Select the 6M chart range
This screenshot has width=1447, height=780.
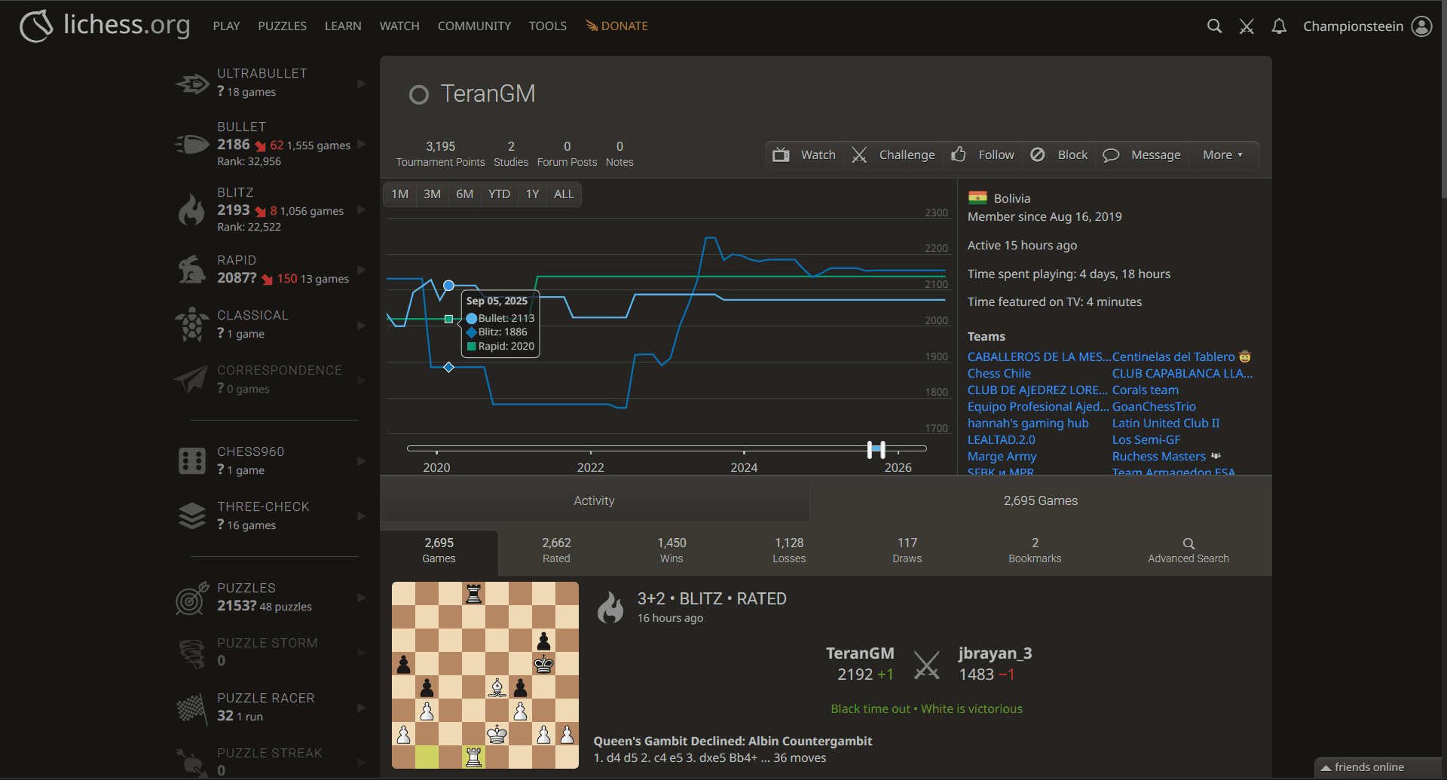coord(464,194)
